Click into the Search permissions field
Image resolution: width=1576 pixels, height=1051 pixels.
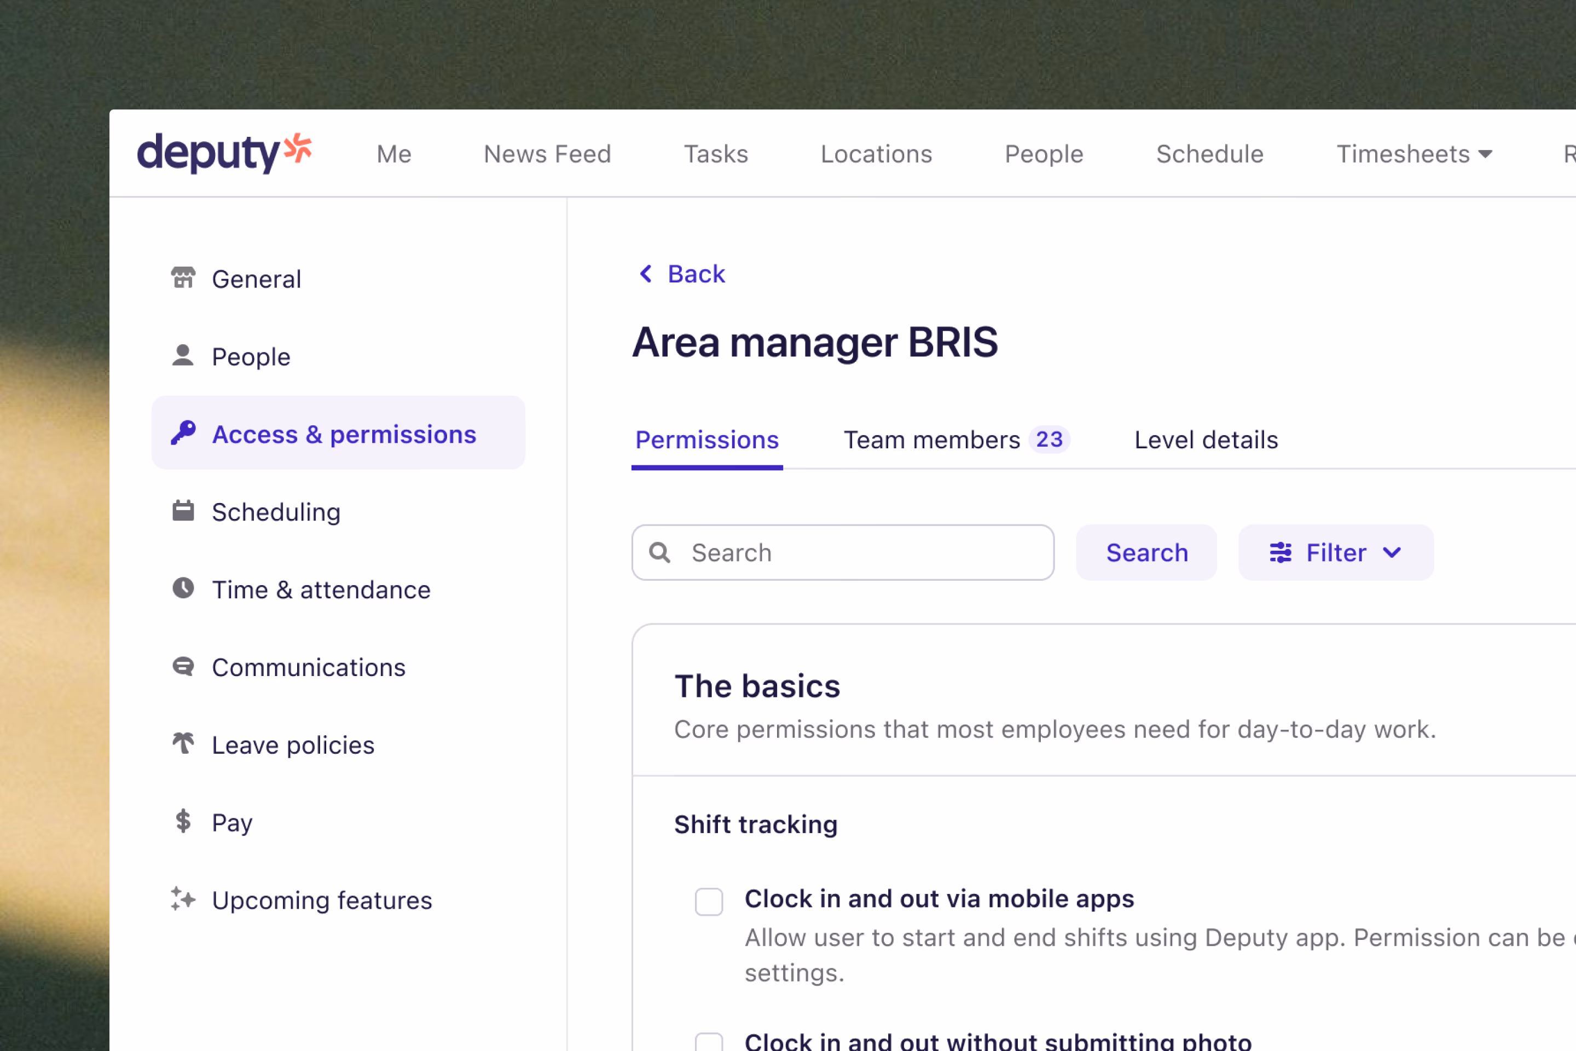point(865,552)
